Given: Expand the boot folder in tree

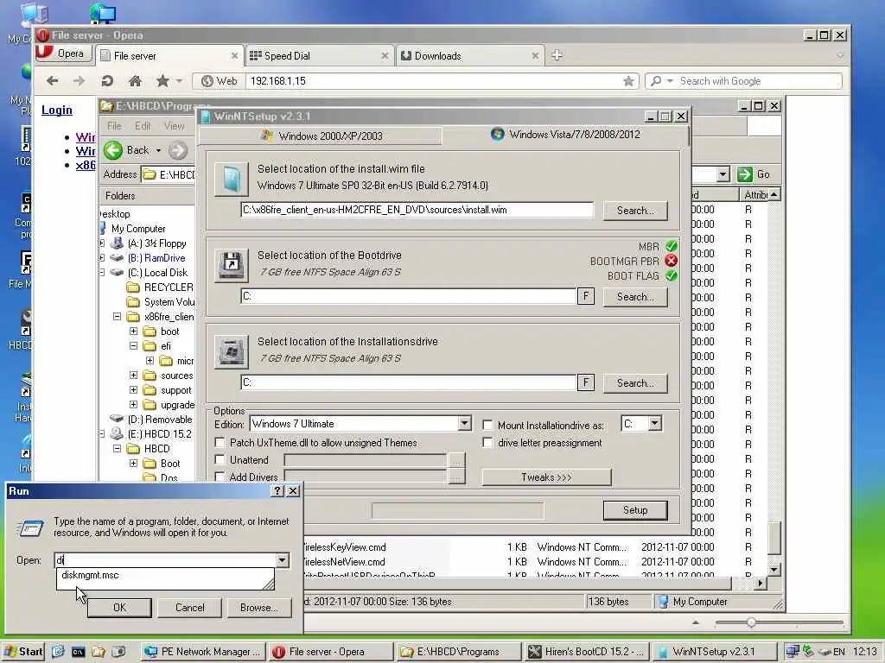Looking at the screenshot, I should pos(133,331).
